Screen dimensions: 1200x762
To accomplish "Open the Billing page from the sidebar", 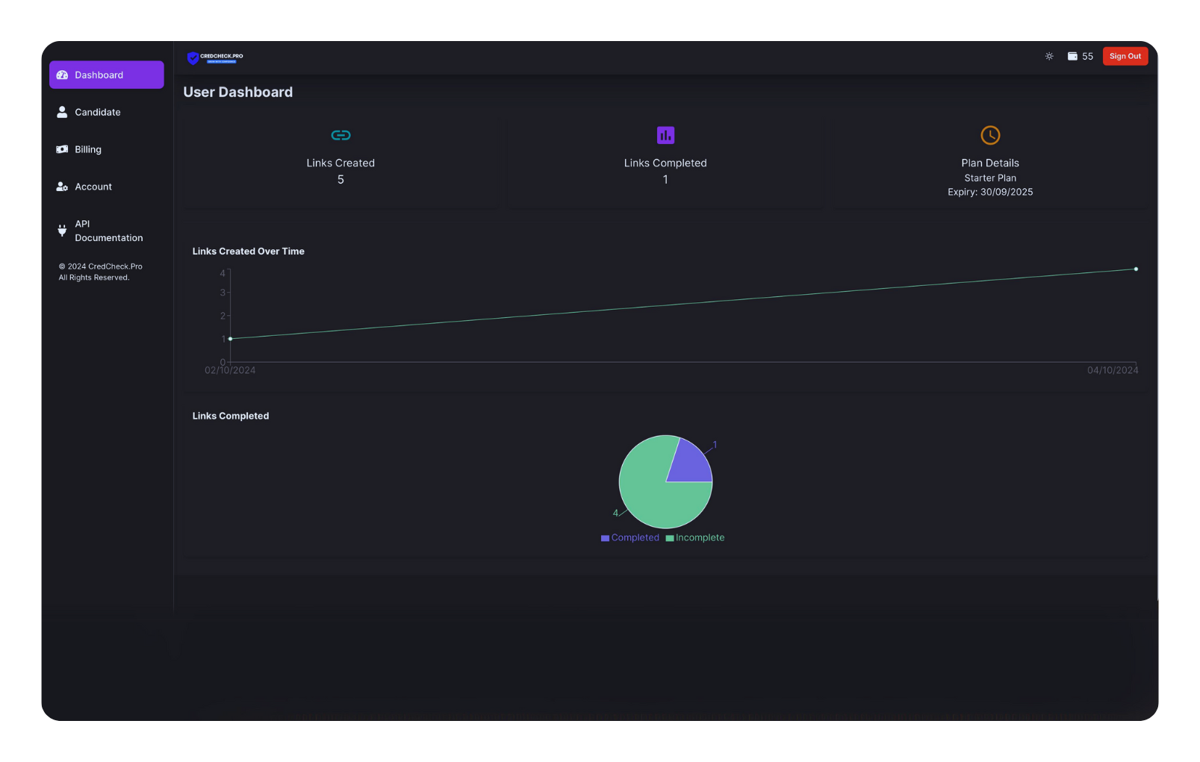I will point(87,149).
